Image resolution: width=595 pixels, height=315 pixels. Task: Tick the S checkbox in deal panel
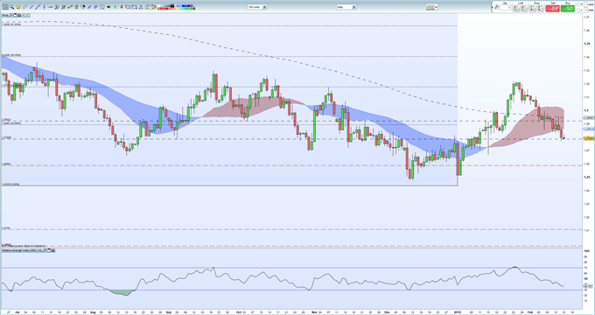coord(578,4)
